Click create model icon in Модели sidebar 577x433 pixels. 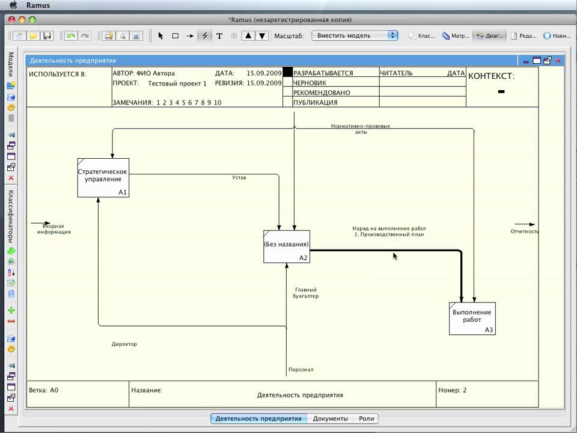(x=11, y=85)
